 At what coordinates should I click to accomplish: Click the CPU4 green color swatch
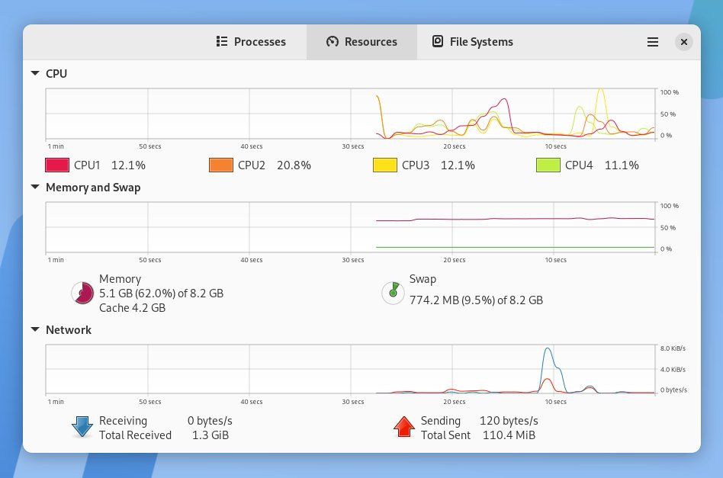click(548, 165)
